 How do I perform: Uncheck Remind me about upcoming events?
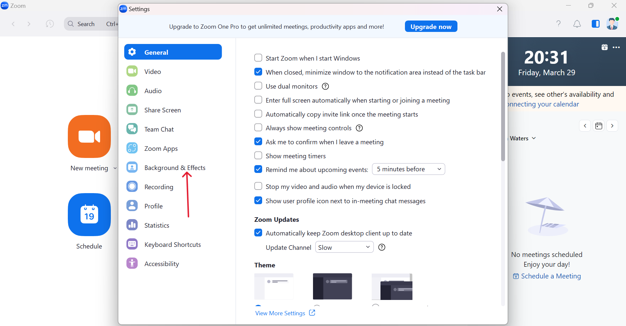(258, 169)
